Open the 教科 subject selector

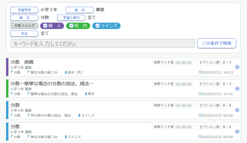pos(80,10)
